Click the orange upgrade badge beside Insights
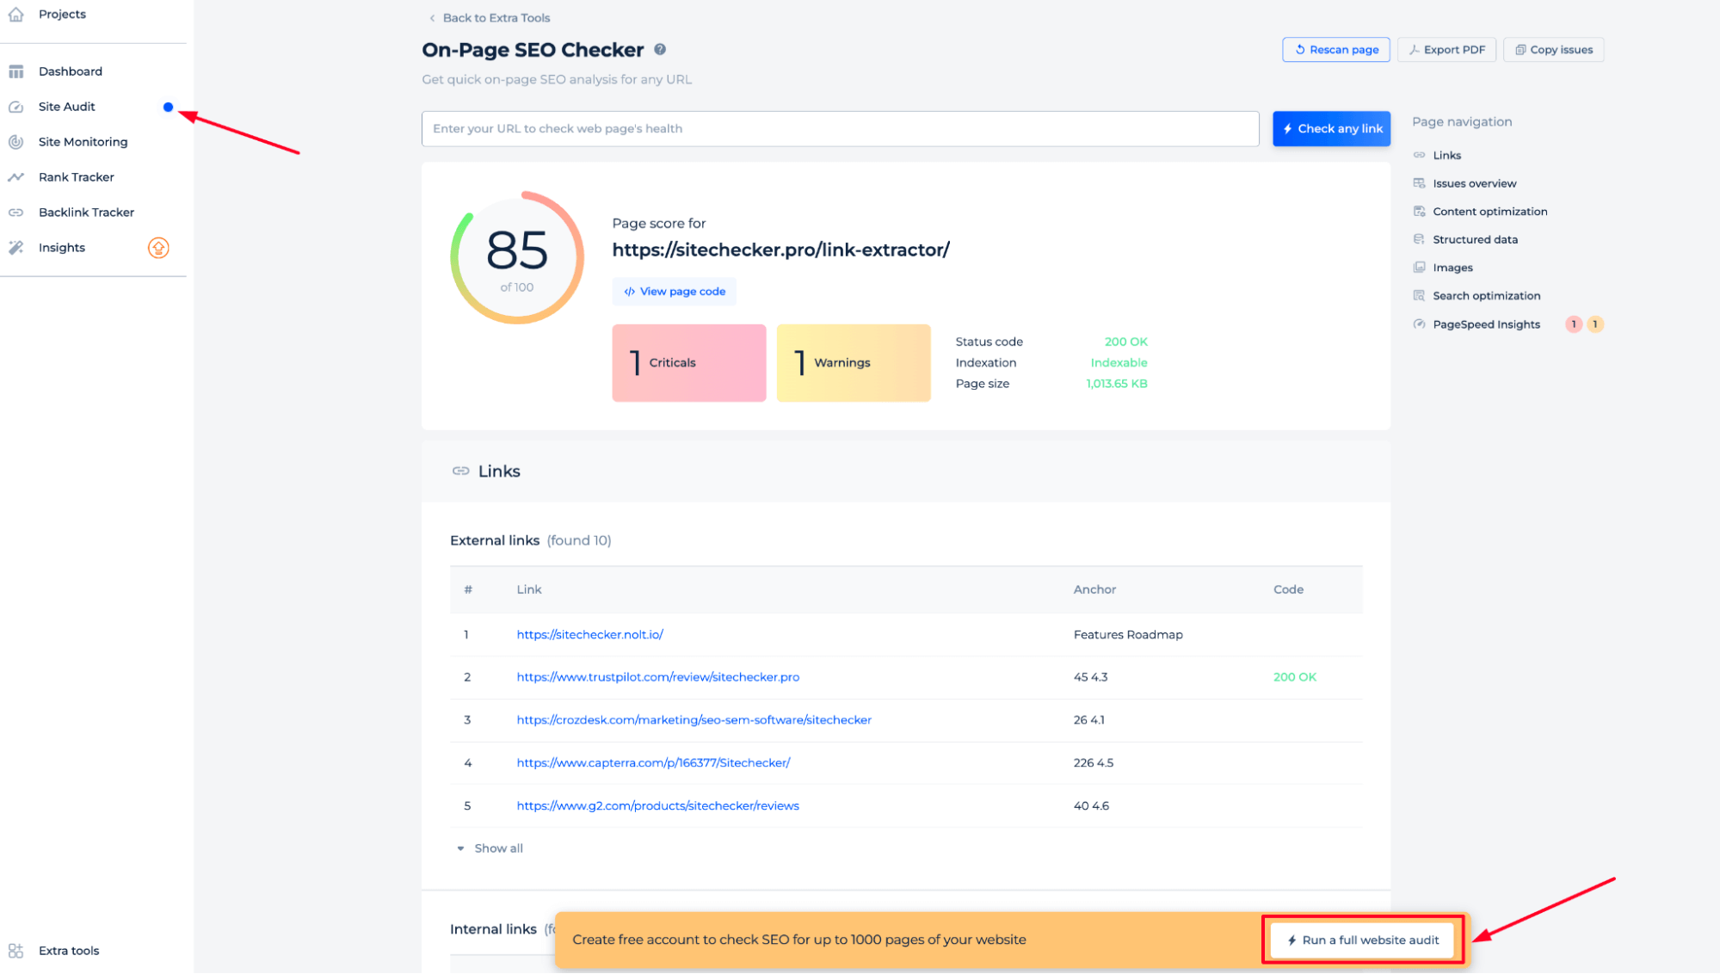Viewport: 1720px width, 974px height. coord(158,248)
